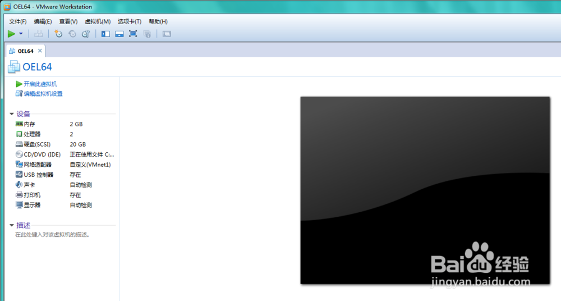
Task: Open the 虚拟机(M) menu
Action: [97, 21]
